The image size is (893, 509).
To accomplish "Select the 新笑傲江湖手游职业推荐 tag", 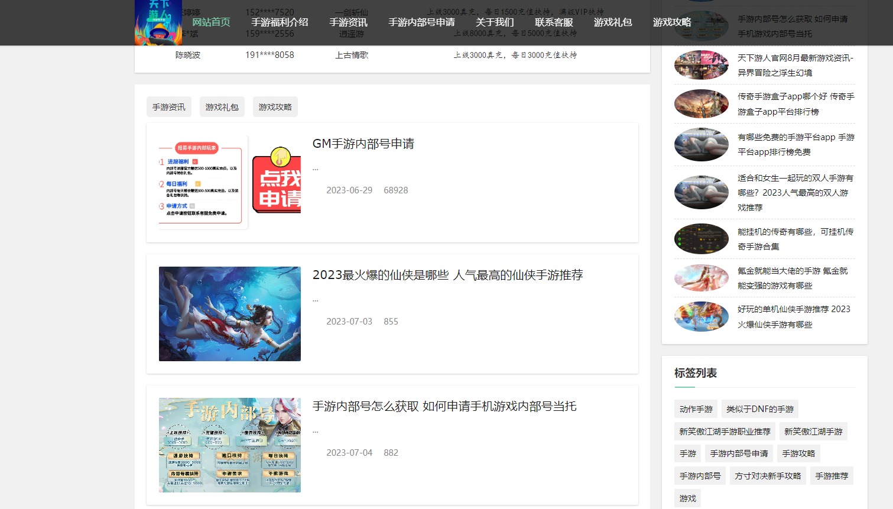I will pos(725,432).
